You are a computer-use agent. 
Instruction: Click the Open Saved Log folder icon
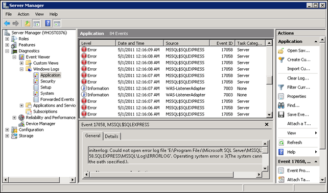[x=281, y=50]
